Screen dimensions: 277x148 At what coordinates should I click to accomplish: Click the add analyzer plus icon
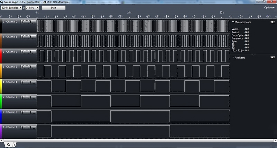coord(272,58)
